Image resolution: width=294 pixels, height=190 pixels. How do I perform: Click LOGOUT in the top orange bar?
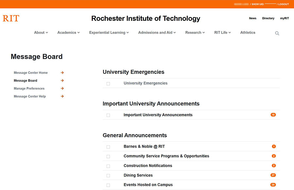[x=284, y=4]
